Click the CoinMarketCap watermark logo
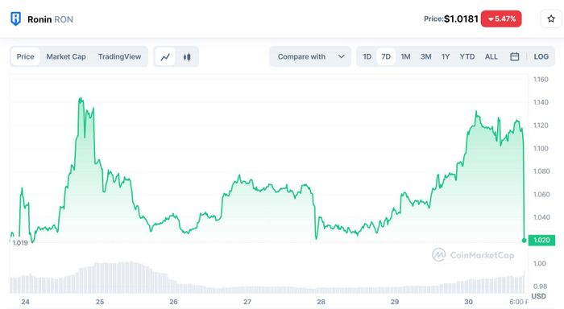This screenshot has height=309, width=564. coord(473,255)
